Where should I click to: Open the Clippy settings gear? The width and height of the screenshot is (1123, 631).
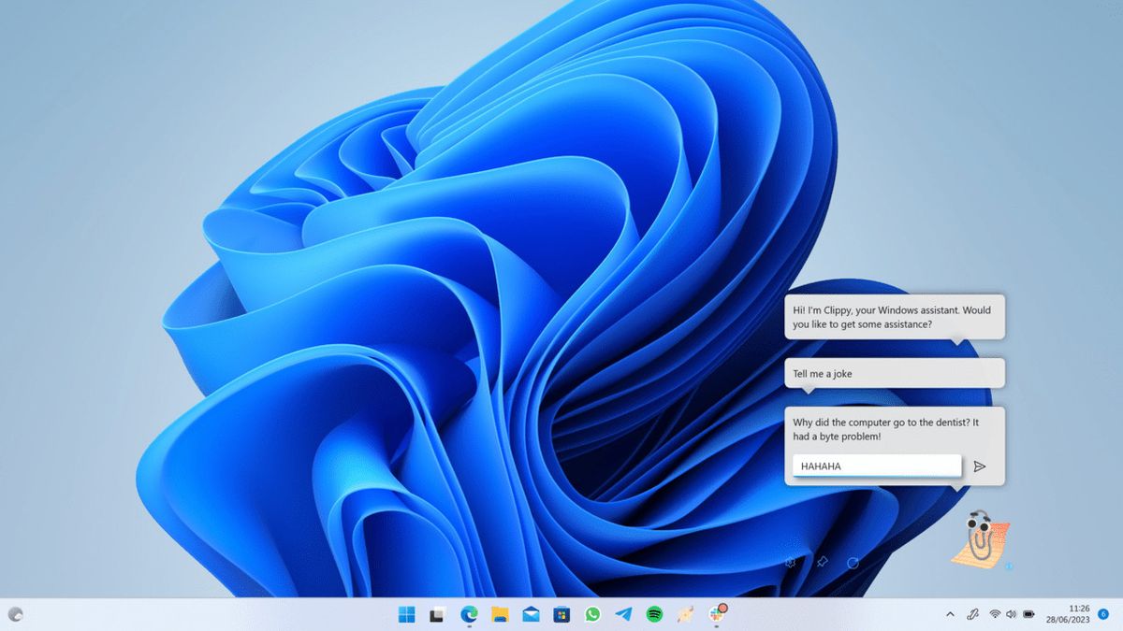point(789,562)
